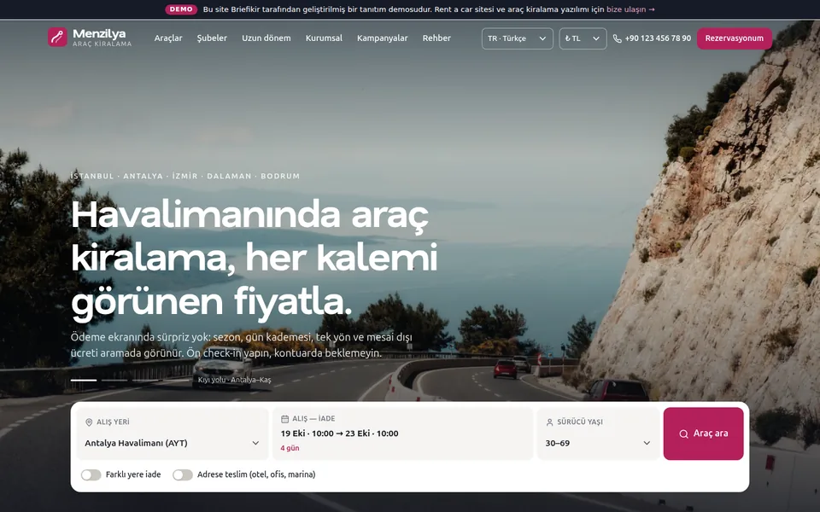Click the location pin icon in Alış Yeri

click(x=89, y=422)
